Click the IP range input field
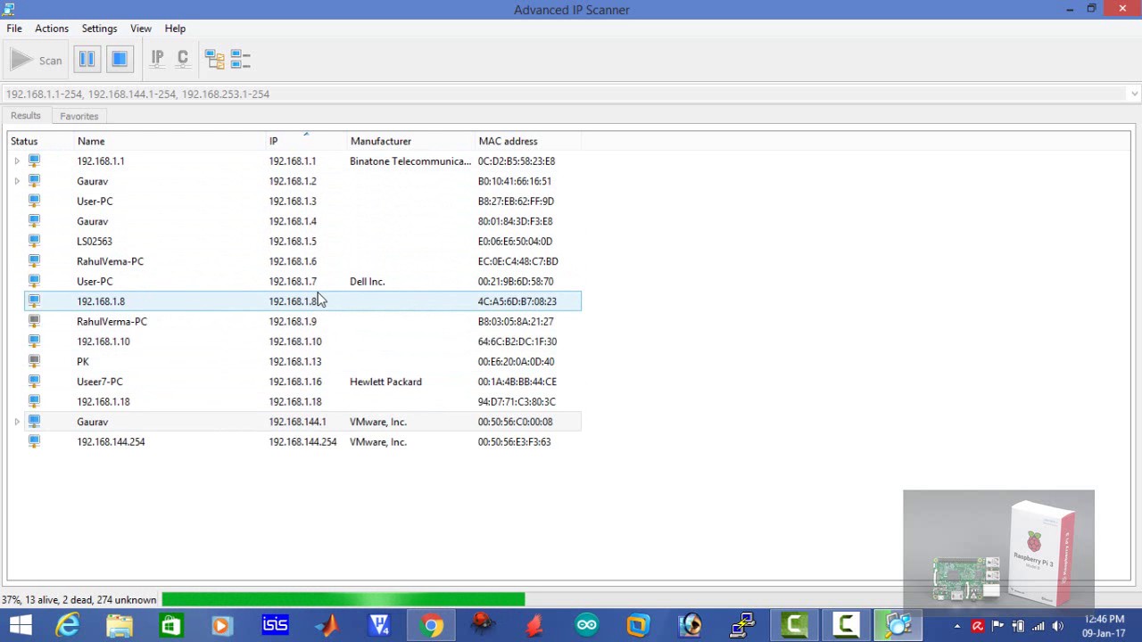The height and width of the screenshot is (642, 1142). 564,94
